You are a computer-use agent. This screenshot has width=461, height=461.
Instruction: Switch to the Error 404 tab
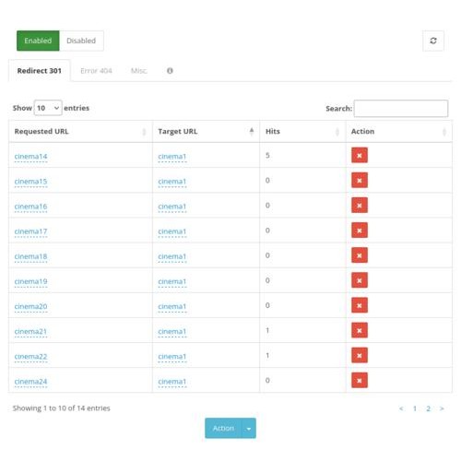[96, 71]
